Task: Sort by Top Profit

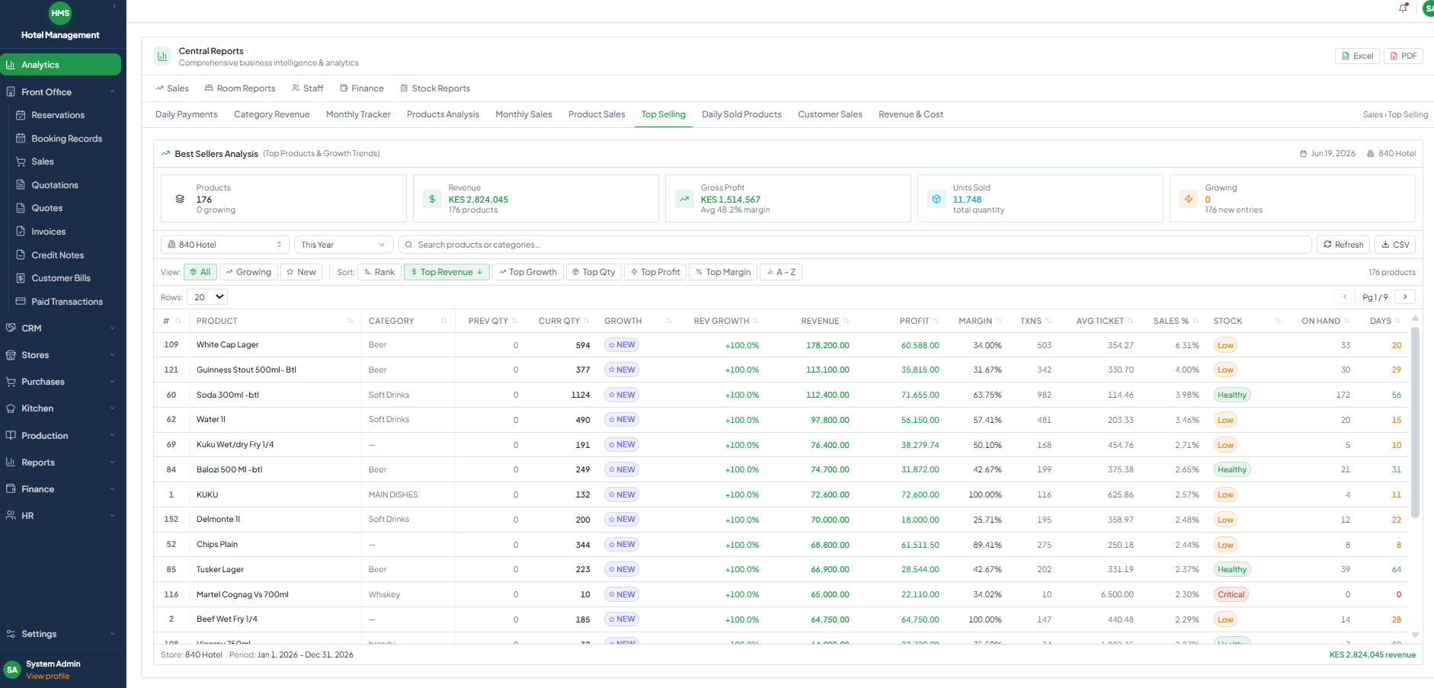Action: 655,272
